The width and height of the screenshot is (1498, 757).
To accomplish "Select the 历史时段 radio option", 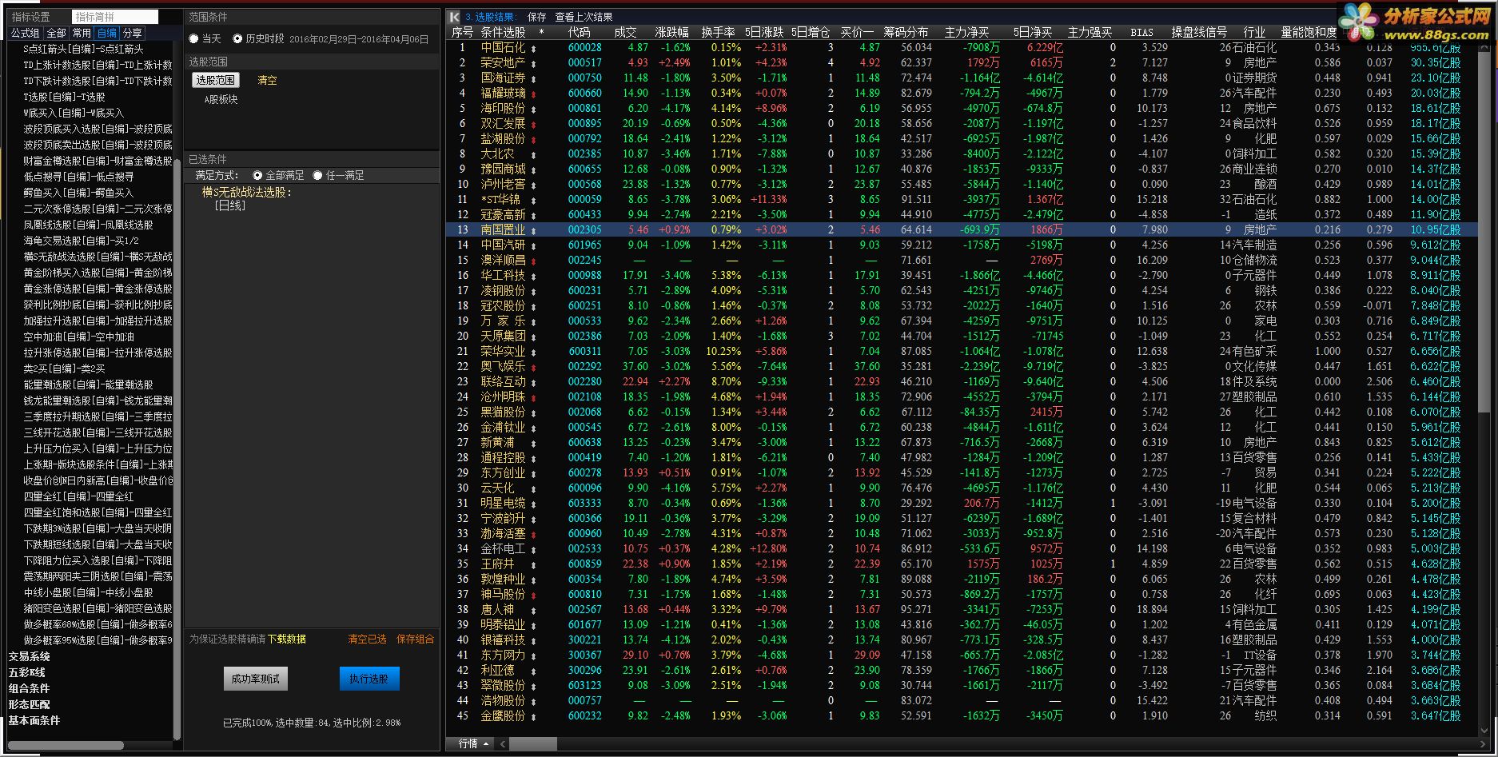I will pyautogui.click(x=237, y=38).
